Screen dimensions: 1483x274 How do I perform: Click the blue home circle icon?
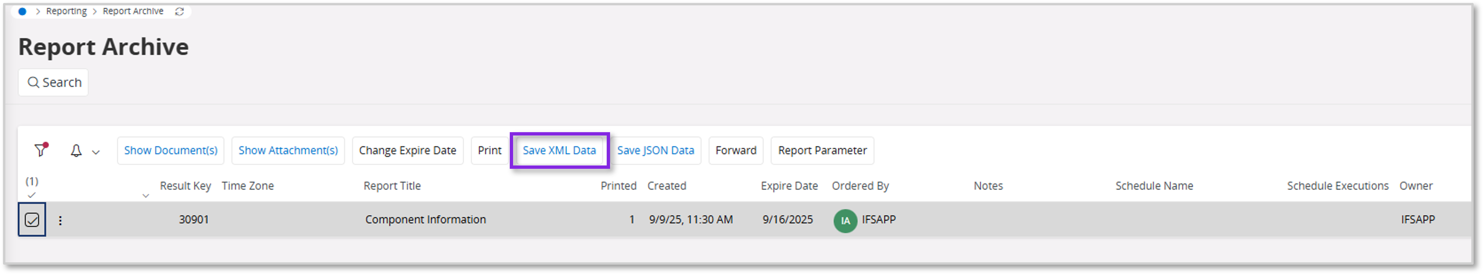pos(22,12)
